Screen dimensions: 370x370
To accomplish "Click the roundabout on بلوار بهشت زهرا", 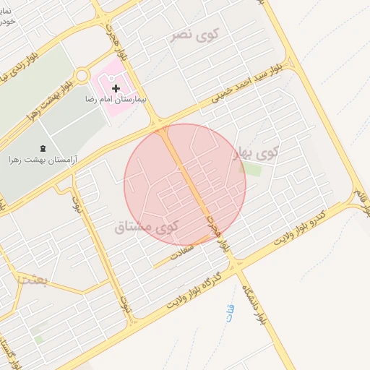I will click(x=82, y=76).
